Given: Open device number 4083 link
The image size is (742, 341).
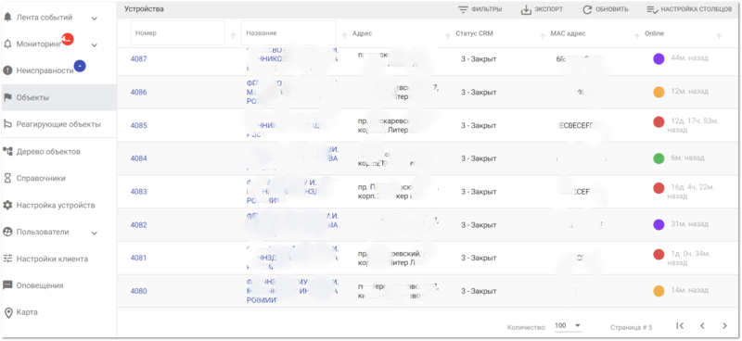Looking at the screenshot, I should click(138, 192).
